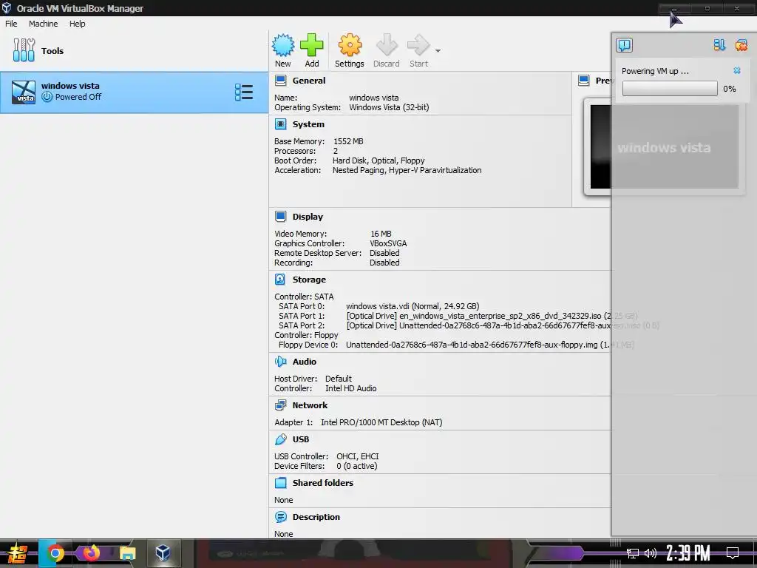Click the notification center exclamation icon
This screenshot has height=568, width=757.
click(x=624, y=45)
